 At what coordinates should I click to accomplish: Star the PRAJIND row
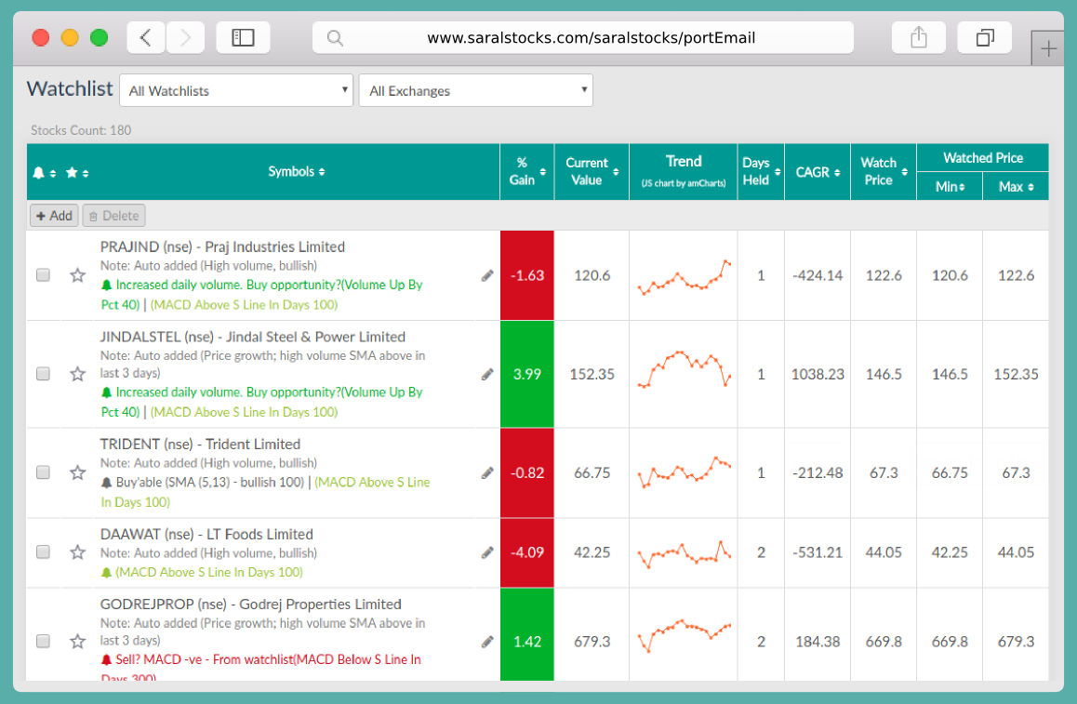click(x=77, y=275)
